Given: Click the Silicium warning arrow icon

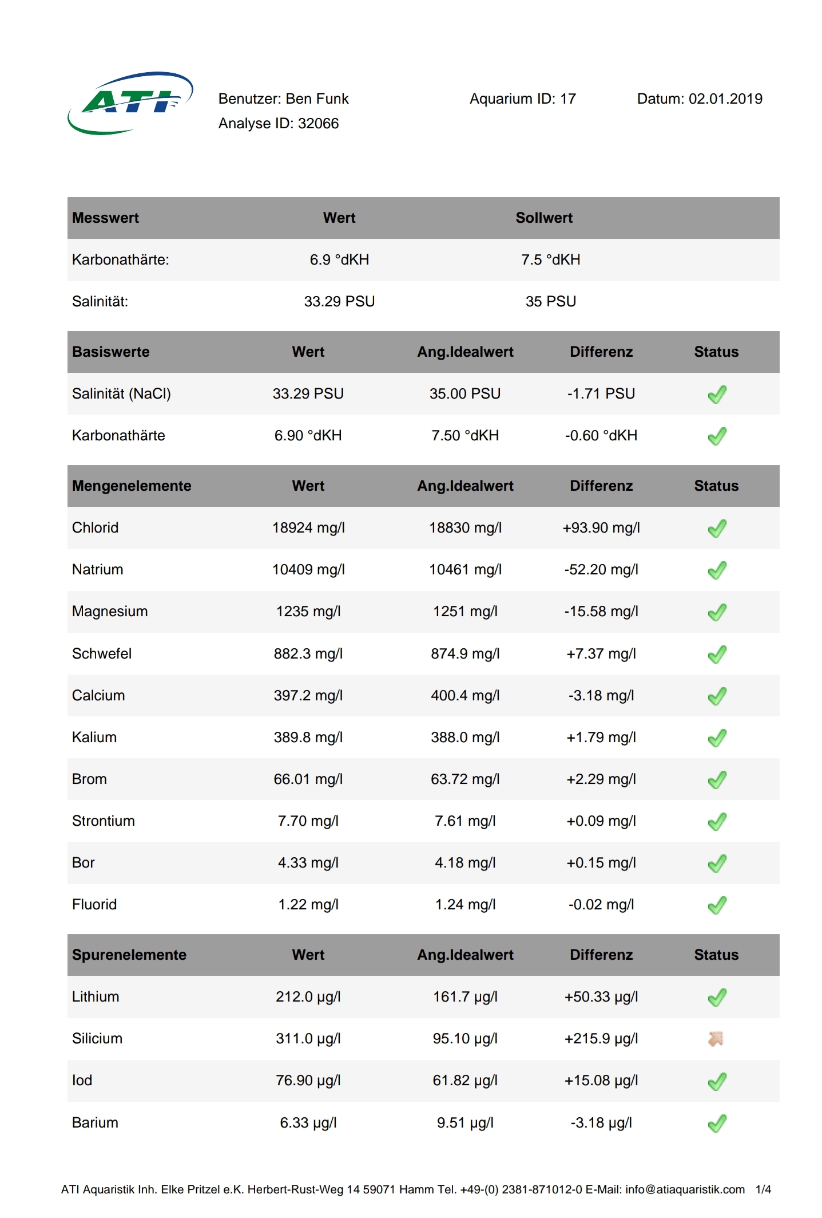Looking at the screenshot, I should click(x=716, y=1039).
